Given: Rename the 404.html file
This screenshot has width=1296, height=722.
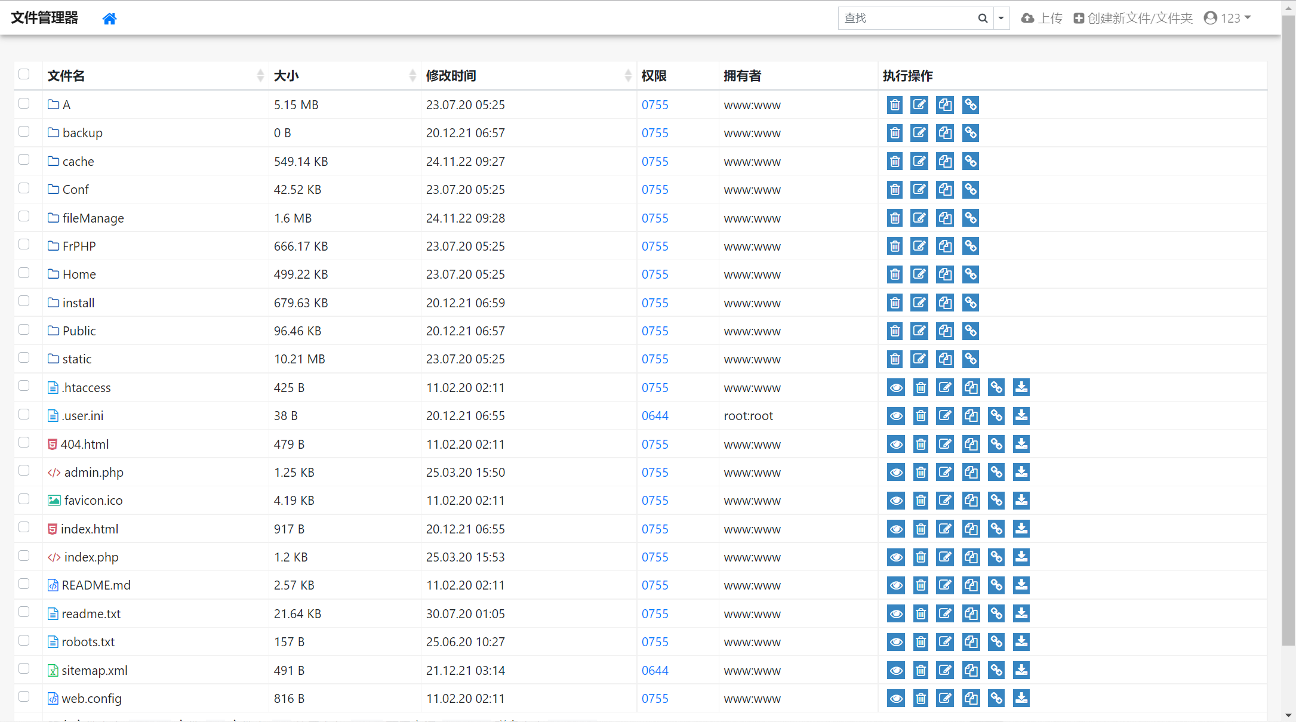Looking at the screenshot, I should point(945,444).
